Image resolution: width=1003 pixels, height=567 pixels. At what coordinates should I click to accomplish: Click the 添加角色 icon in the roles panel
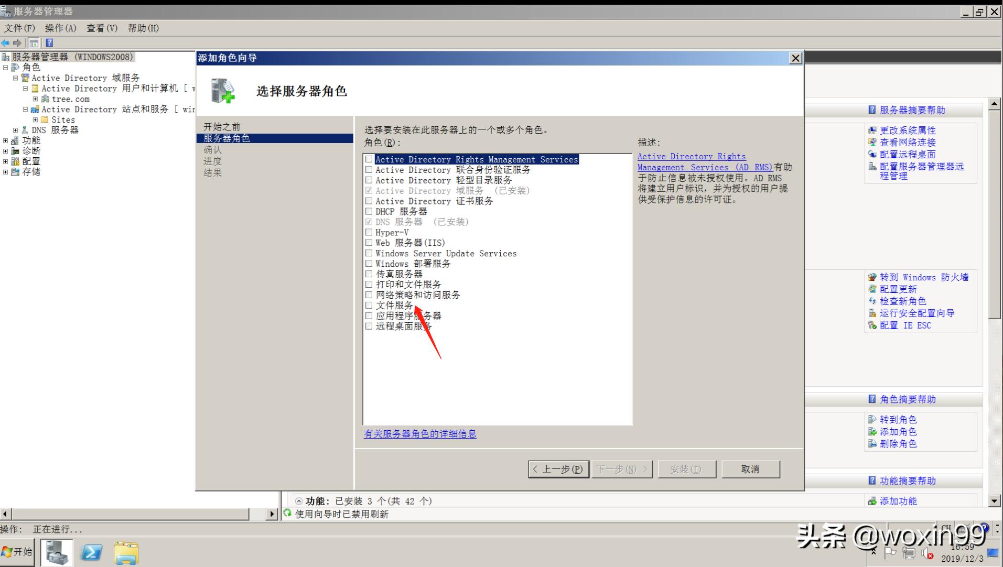click(872, 432)
